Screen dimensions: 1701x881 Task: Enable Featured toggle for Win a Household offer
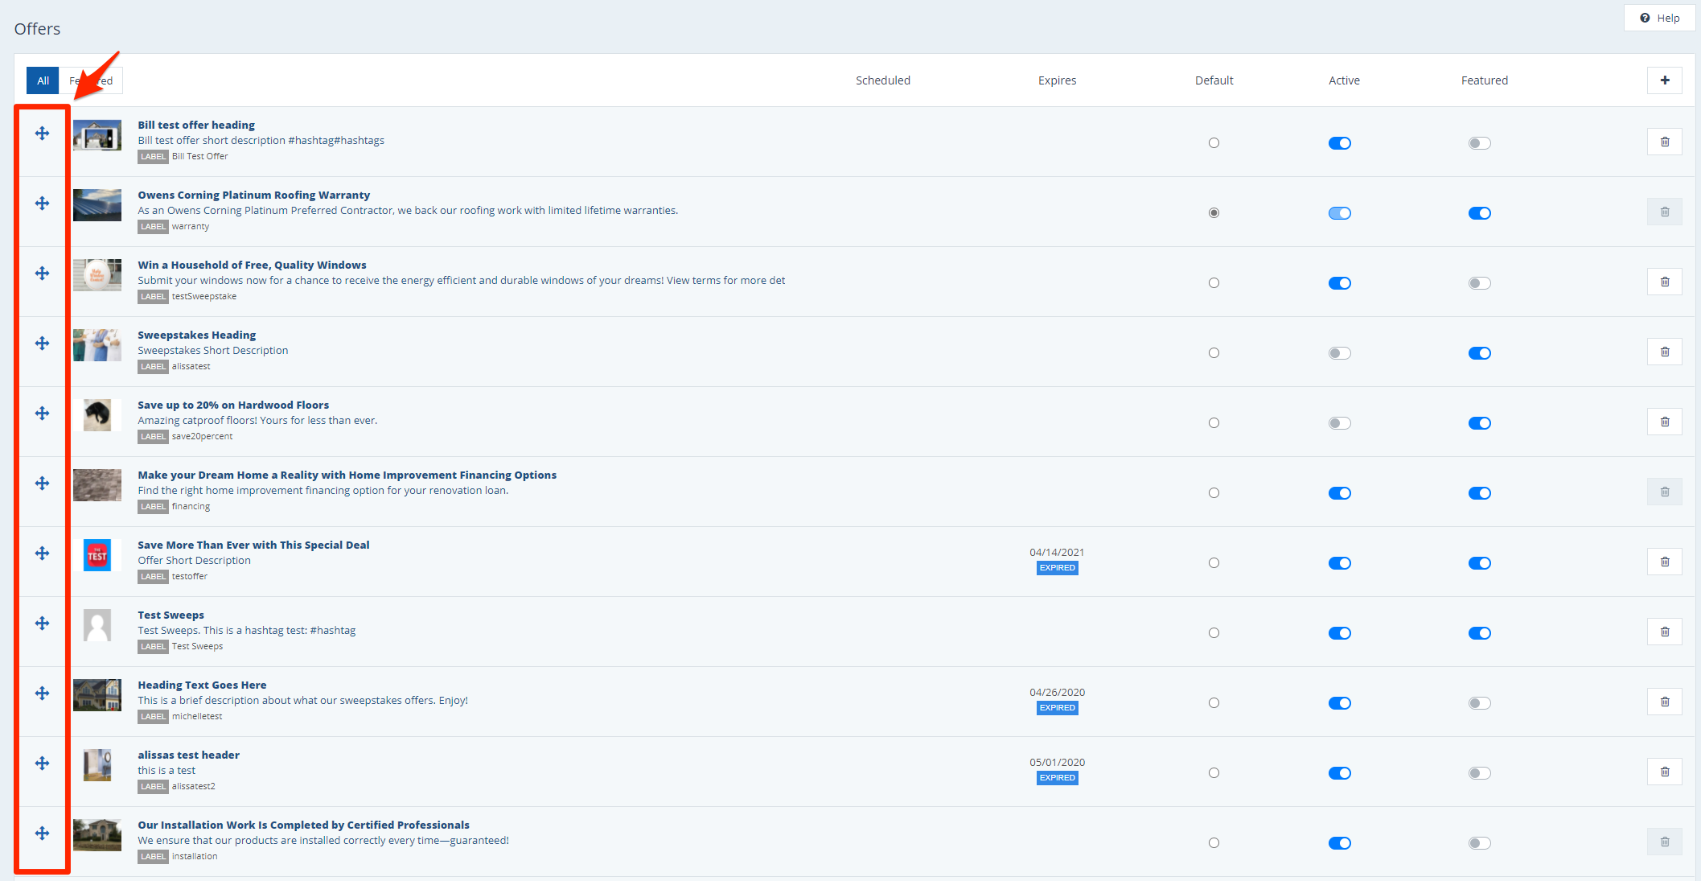1479,283
